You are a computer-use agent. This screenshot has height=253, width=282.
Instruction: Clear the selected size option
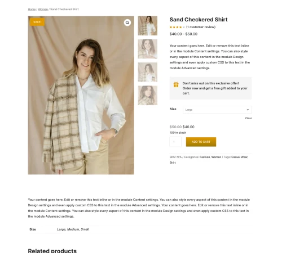coord(248,118)
